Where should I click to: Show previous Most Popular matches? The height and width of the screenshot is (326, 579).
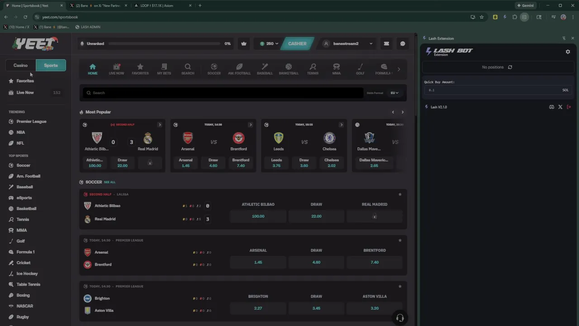coord(393,112)
